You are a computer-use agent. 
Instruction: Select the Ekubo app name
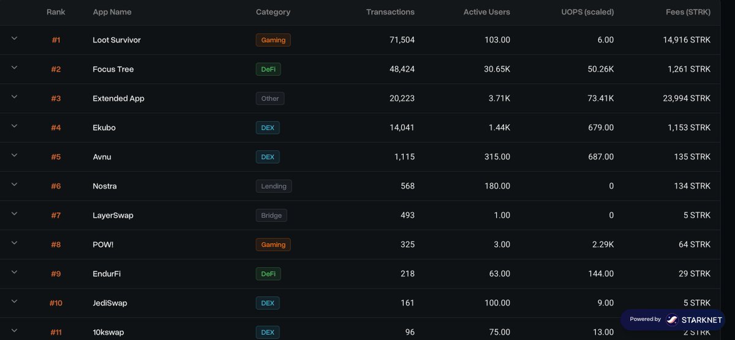click(104, 128)
